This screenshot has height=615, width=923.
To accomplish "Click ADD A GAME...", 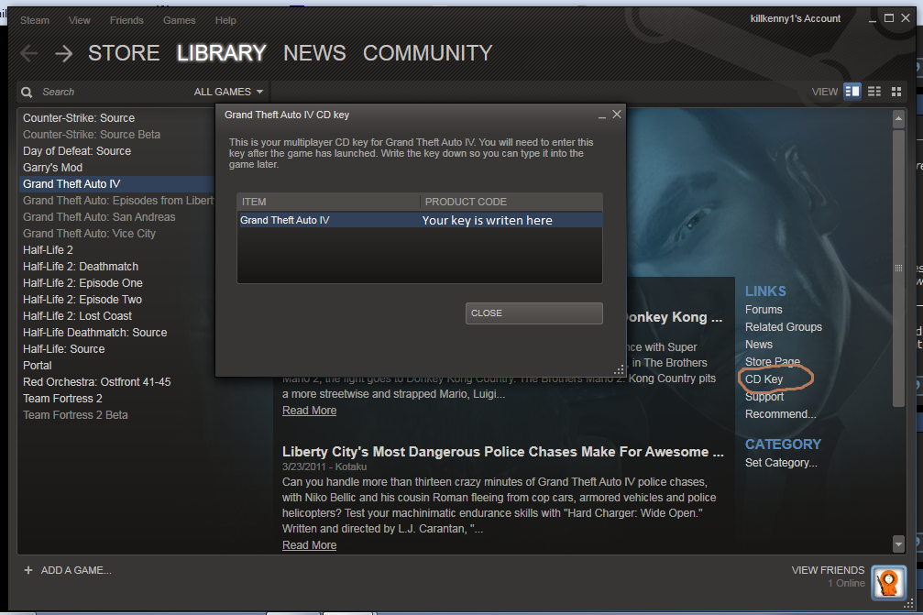I will [76, 570].
